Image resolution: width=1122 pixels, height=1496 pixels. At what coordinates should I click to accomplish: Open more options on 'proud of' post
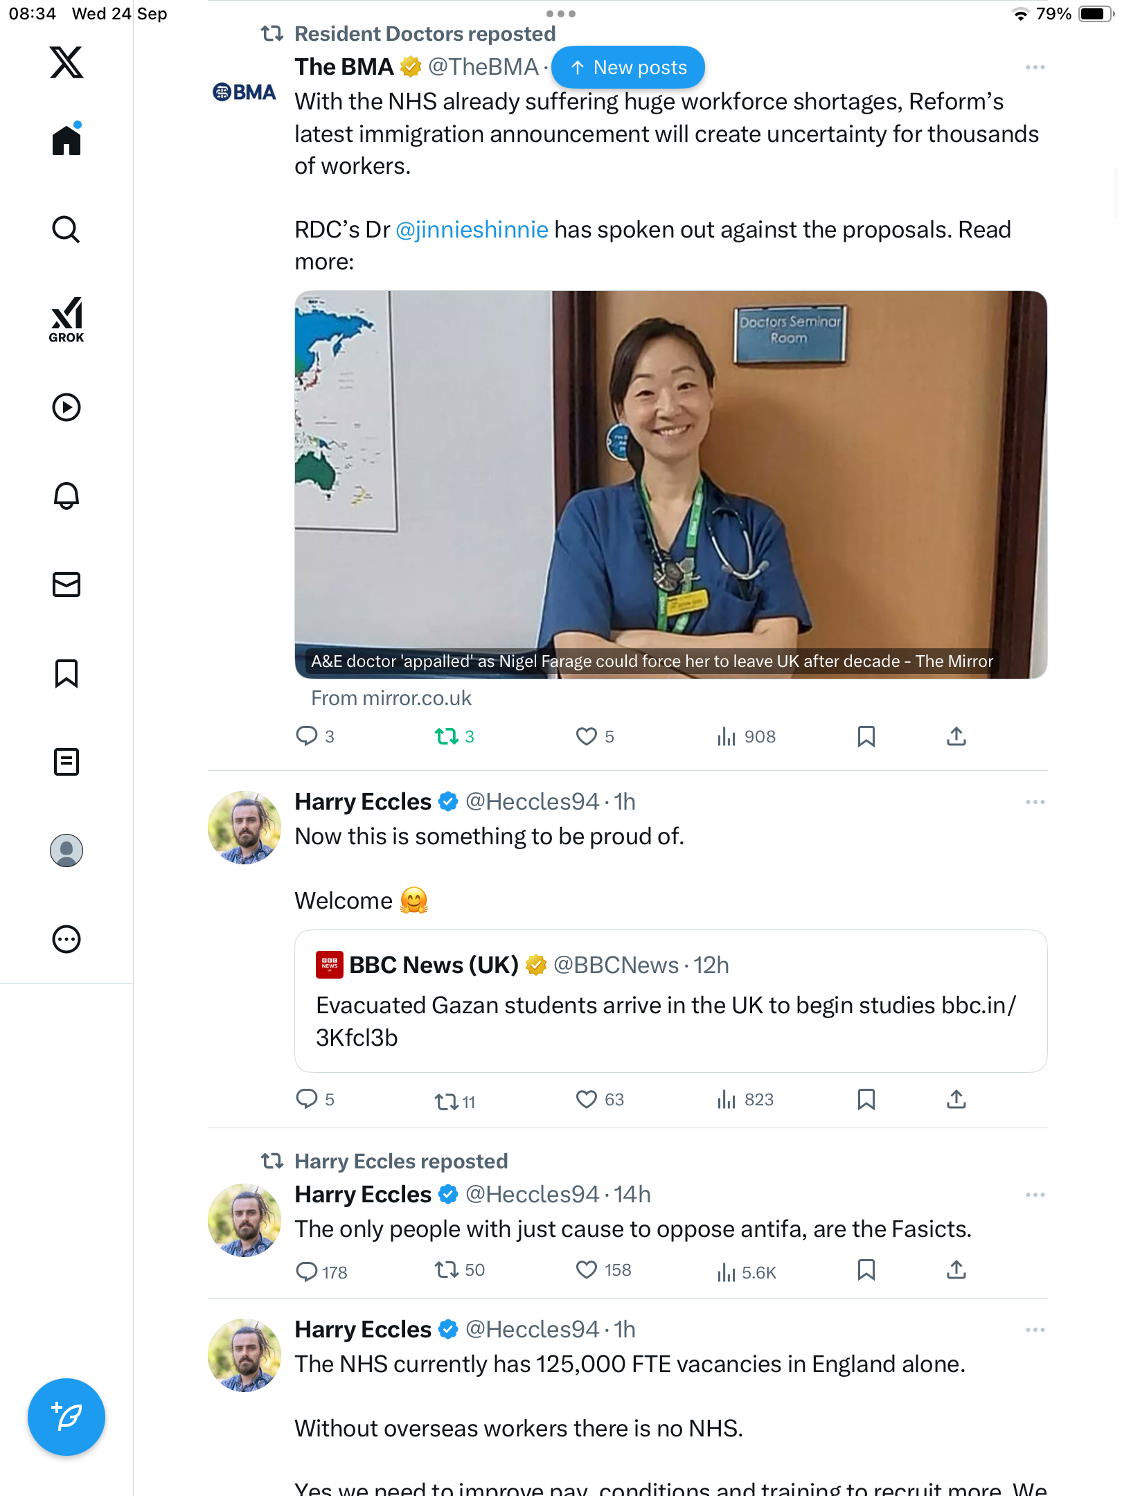[x=1035, y=802]
